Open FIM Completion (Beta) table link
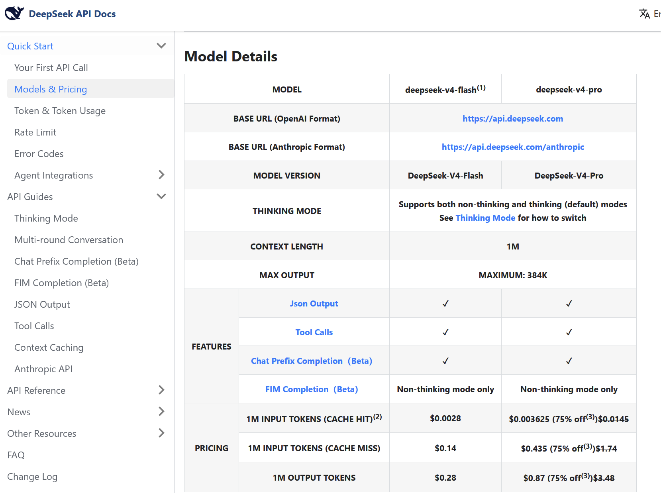Image resolution: width=661 pixels, height=493 pixels. pyautogui.click(x=312, y=389)
